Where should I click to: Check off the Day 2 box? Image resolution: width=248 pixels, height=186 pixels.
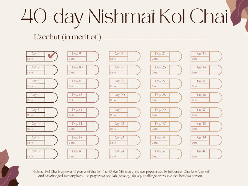click(51, 70)
